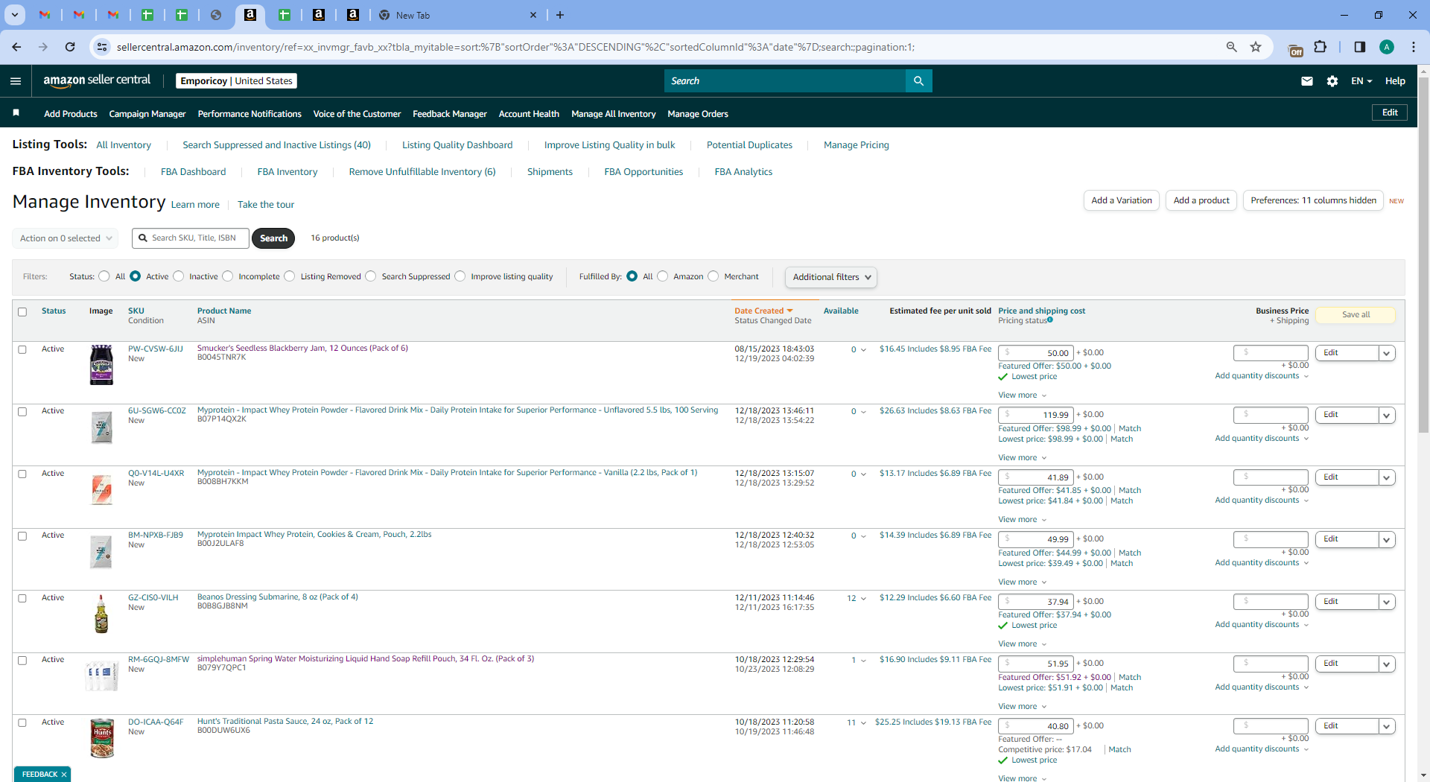Open Edit dropdown arrow for Hunt's Pasta Sauce
Image resolution: width=1430 pixels, height=782 pixels.
point(1387,726)
